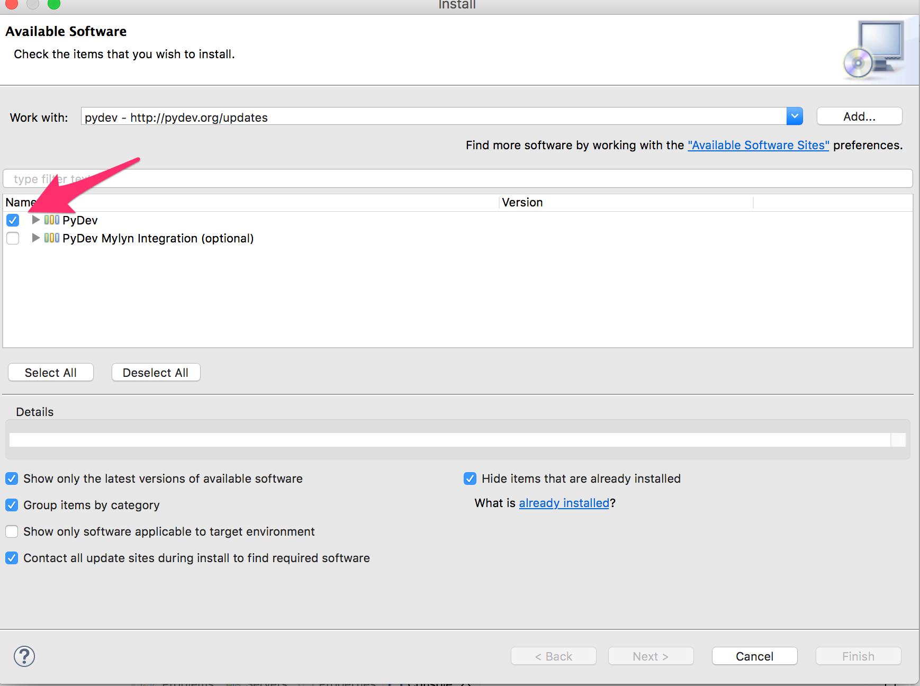The image size is (920, 686).
Task: Click Deselect All button
Action: click(x=156, y=373)
